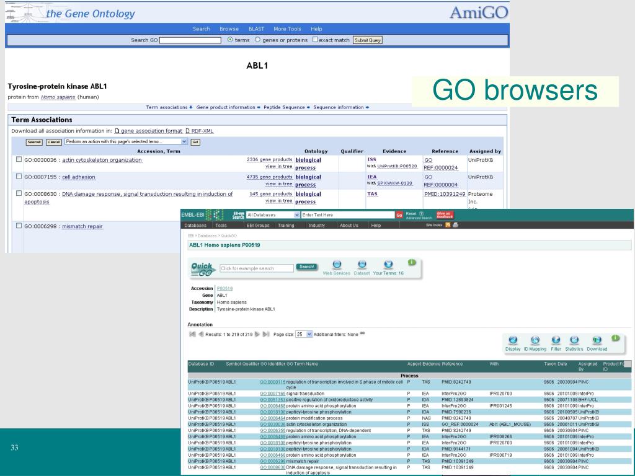635x476 pixels.
Task: Click the printer icon in EBI bar
Action: pyautogui.click(x=455, y=224)
